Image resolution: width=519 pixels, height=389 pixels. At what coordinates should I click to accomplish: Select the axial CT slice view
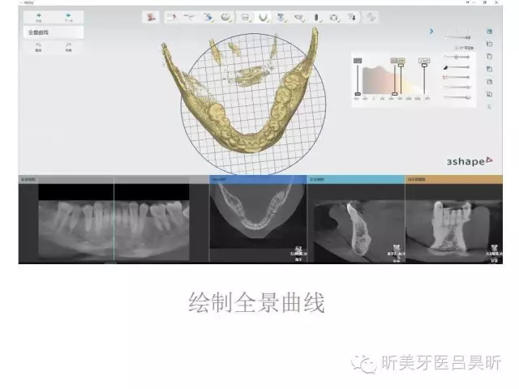tap(258, 220)
